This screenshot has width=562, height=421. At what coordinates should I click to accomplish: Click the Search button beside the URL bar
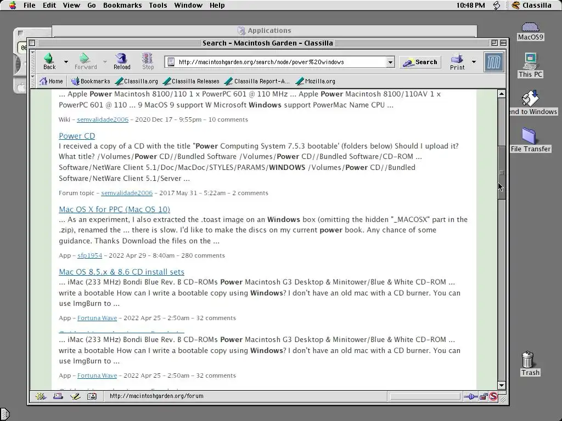click(420, 62)
